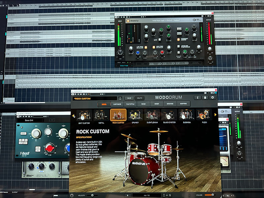Image resolution: width=264 pixels, height=198 pixels.
Task: Click undo arrow in T-RackS window
Action: click(50, 120)
